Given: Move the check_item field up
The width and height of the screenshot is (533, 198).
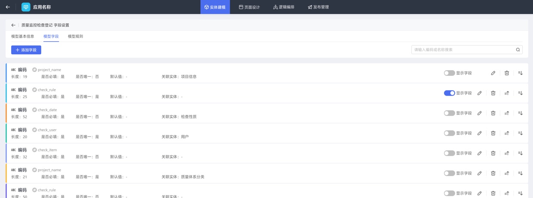Looking at the screenshot, I should pos(506,153).
